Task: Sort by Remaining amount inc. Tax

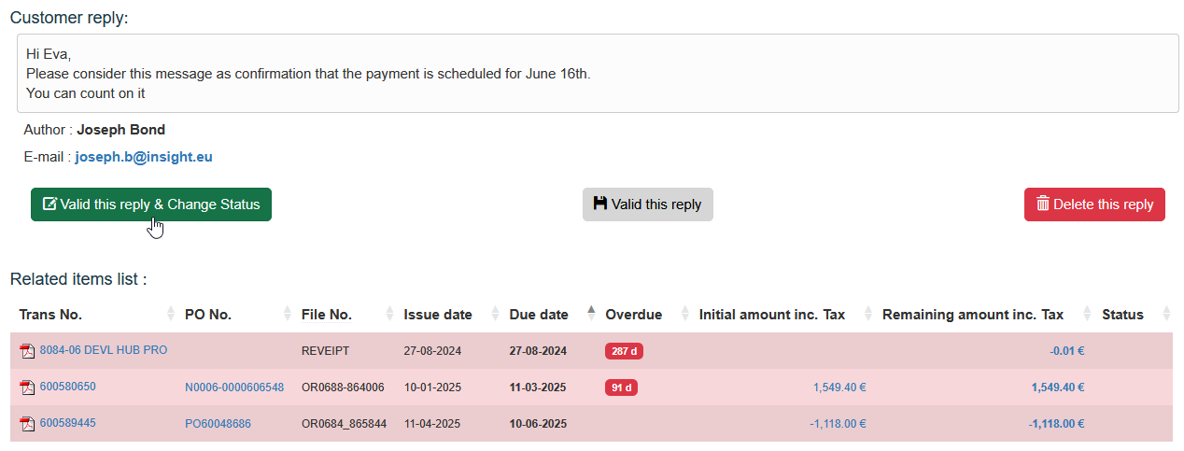Action: [973, 315]
